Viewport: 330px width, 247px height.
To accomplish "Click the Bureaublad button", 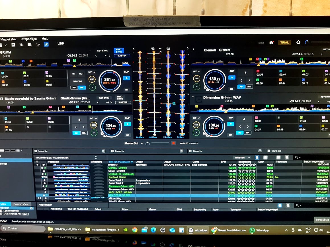I will 322,220.
